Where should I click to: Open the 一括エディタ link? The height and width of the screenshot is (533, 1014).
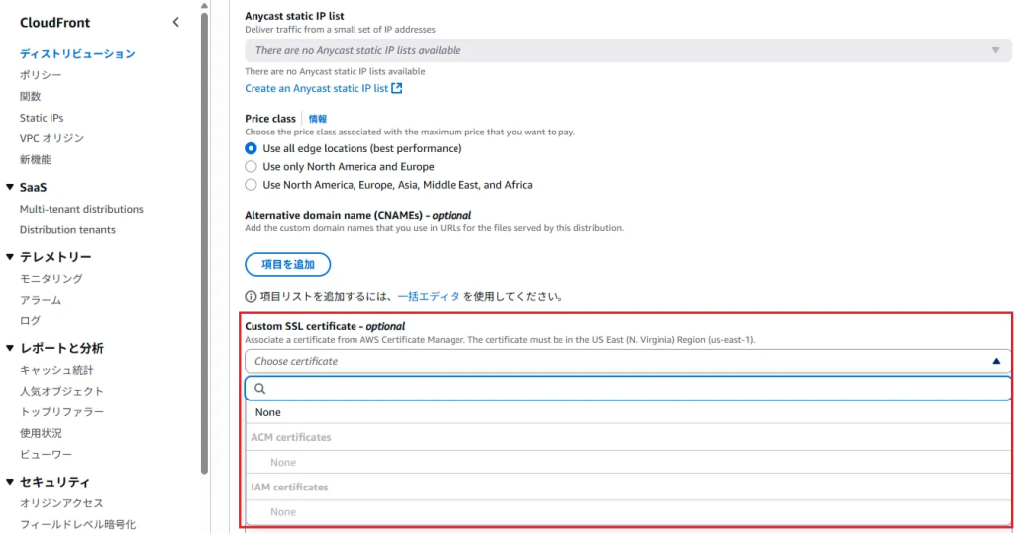pyautogui.click(x=429, y=296)
